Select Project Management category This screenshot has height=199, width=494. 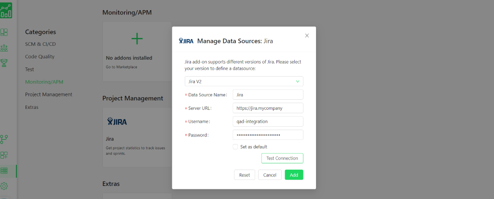coord(49,94)
